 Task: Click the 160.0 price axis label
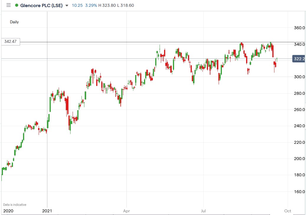coord(299,191)
